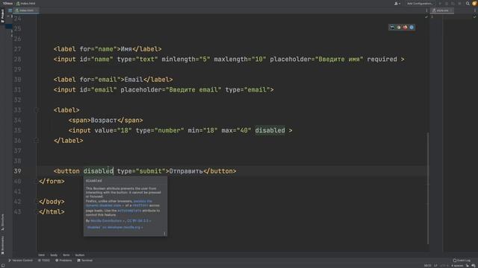Image resolution: width=478 pixels, height=268 pixels.
Task: Open the Structure tool window
Action: click(2, 223)
